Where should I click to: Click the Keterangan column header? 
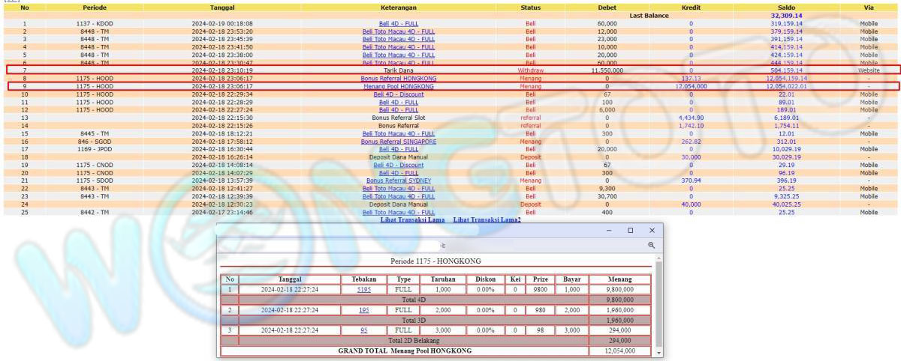[398, 7]
